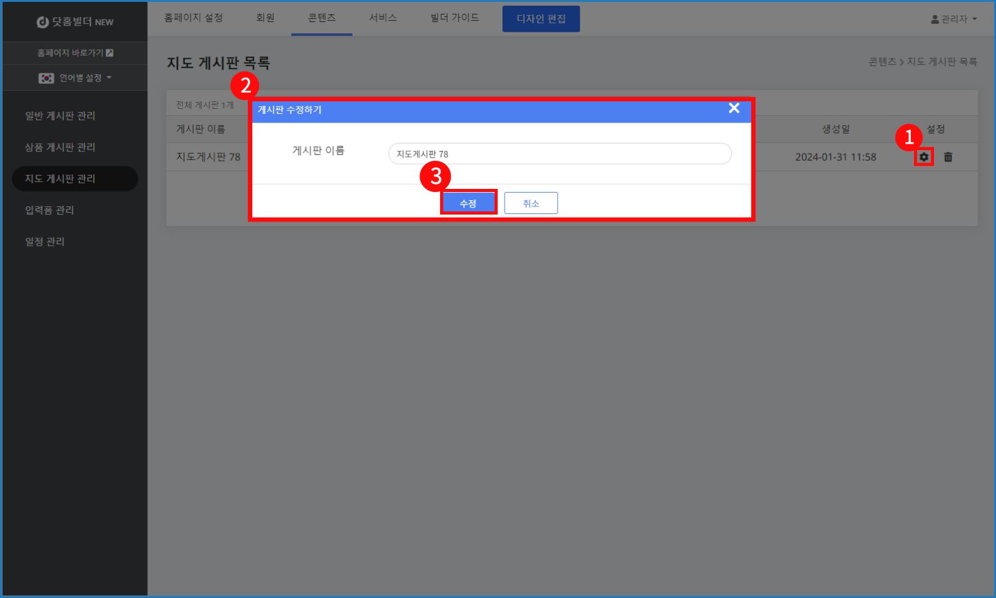The height and width of the screenshot is (598, 996).
Task: Select the 콘텐츠 menu tab
Action: 322,18
